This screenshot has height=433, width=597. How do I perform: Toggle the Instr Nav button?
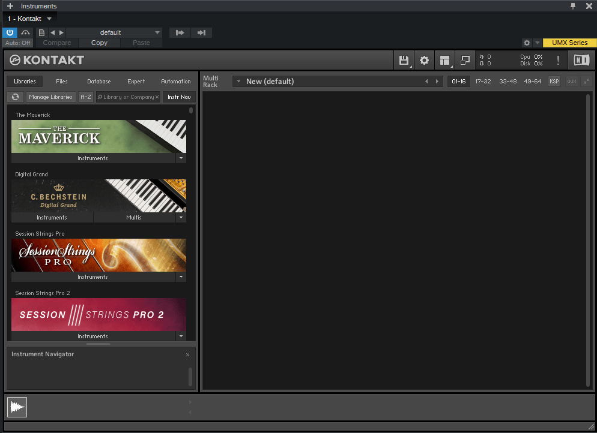pos(179,97)
